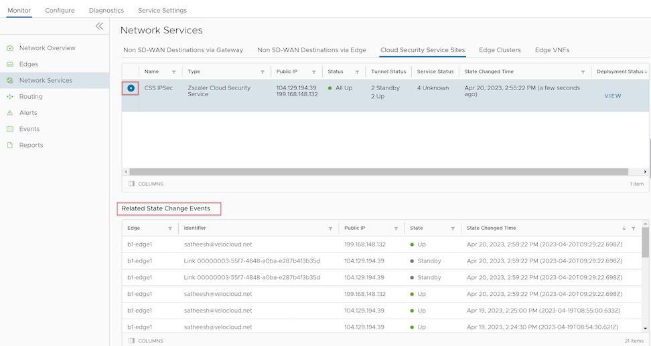Image resolution: width=651 pixels, height=346 pixels.
Task: Open filter on the Type column
Action: (x=263, y=71)
